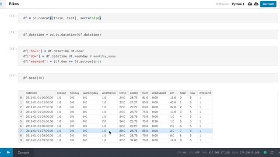This screenshot has height=157, width=280.
Task: Click the CPU usage status
Action: point(182,153)
